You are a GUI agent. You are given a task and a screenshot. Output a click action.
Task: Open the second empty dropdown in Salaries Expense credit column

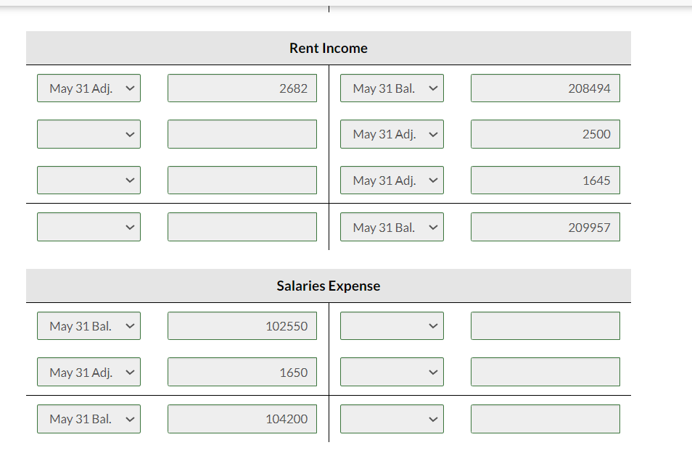point(392,372)
